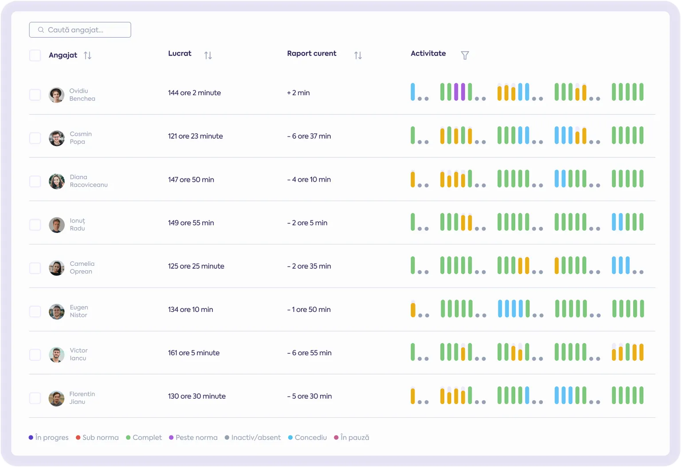The image size is (681, 467).
Task: Select the Sub norma legend entry
Action: point(97,437)
